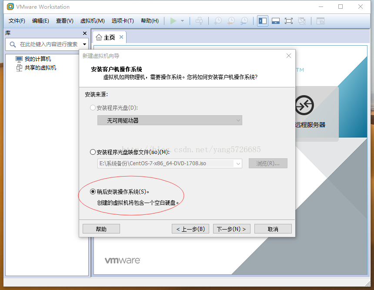Click the 下一步 next button

coord(231,228)
